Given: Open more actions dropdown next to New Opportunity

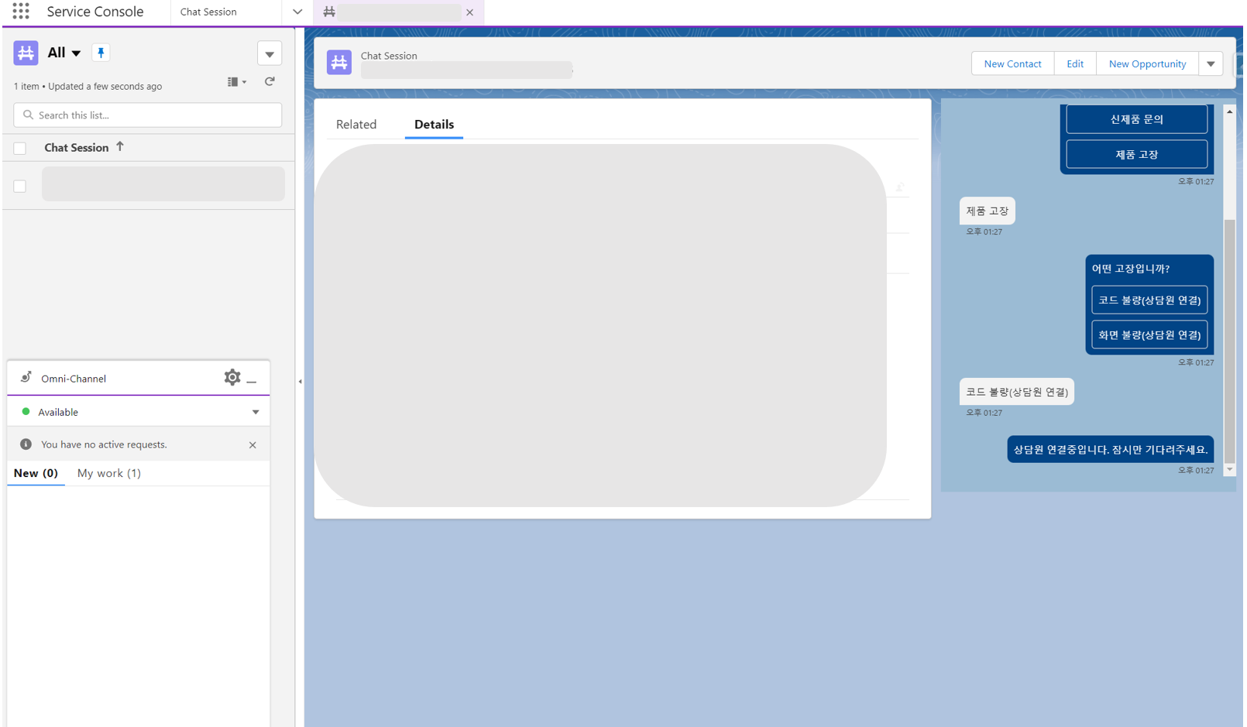Looking at the screenshot, I should [x=1210, y=64].
